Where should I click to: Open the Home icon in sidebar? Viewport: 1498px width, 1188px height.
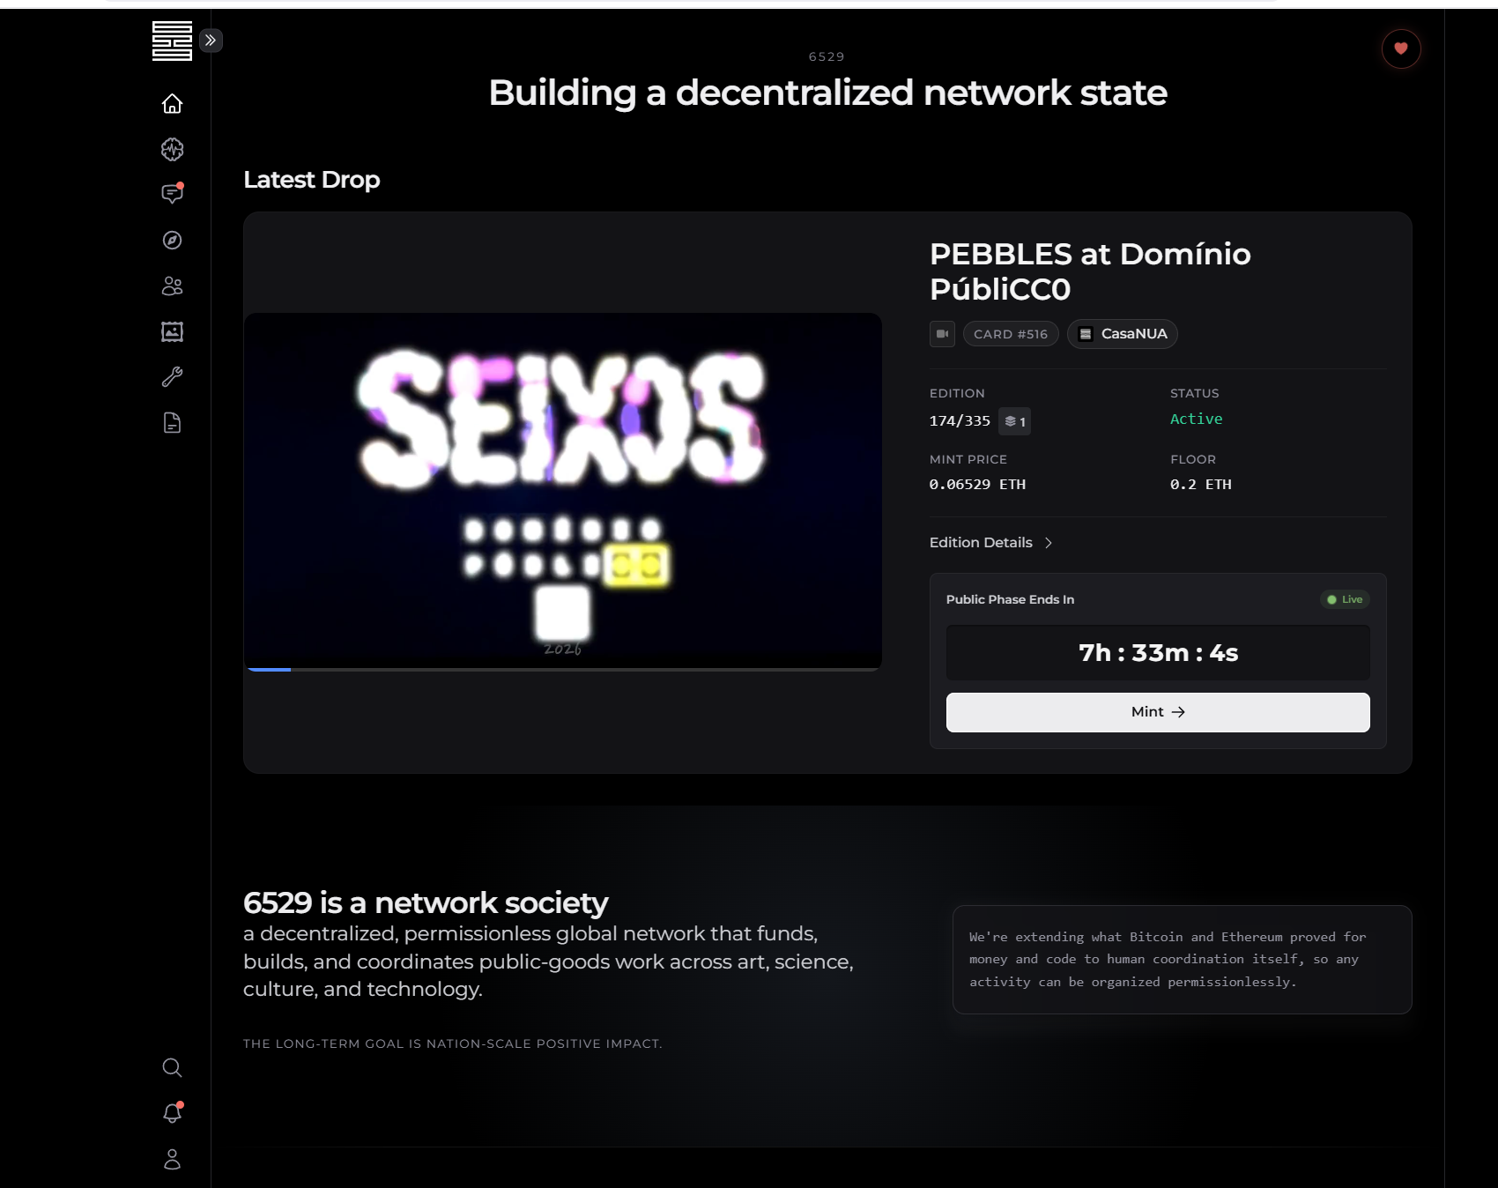[x=172, y=104]
